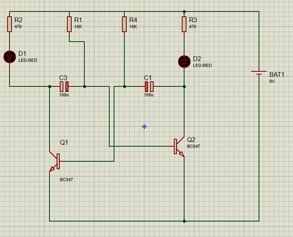
Task: Select resistor R1 symbol
Action: [x=69, y=24]
